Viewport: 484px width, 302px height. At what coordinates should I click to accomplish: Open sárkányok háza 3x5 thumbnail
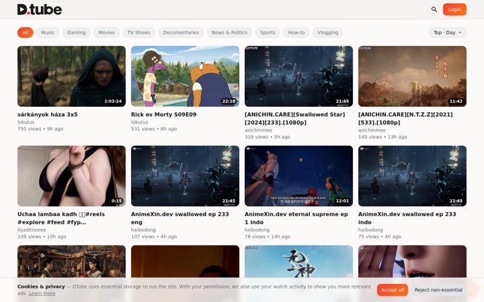pos(72,76)
